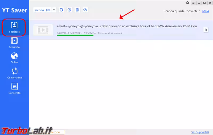Open settings with the gear icon
Image resolution: width=213 pixels, height=135 pixels.
tap(187, 3)
